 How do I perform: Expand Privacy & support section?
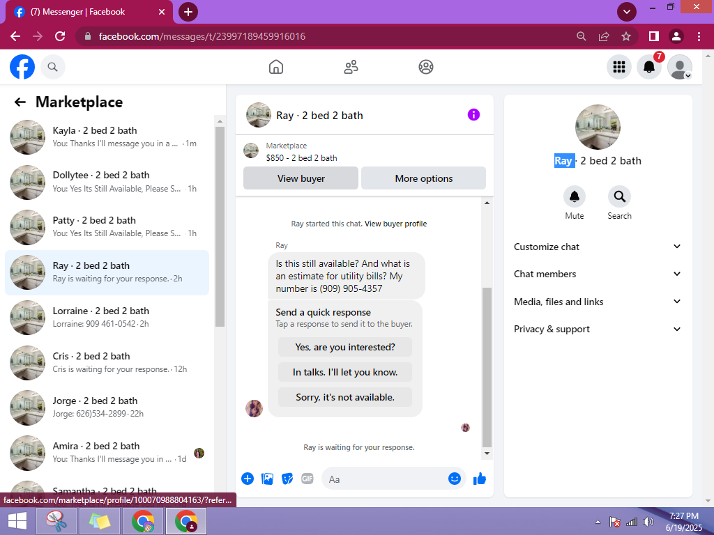tap(598, 329)
